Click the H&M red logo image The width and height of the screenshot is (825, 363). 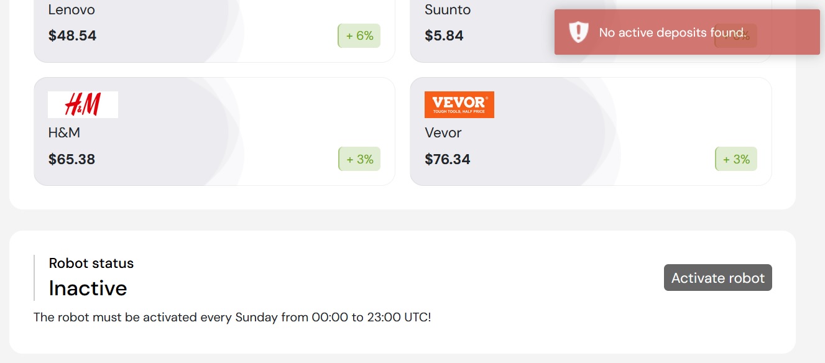83,104
